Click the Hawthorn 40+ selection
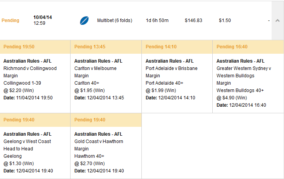 [89, 156]
